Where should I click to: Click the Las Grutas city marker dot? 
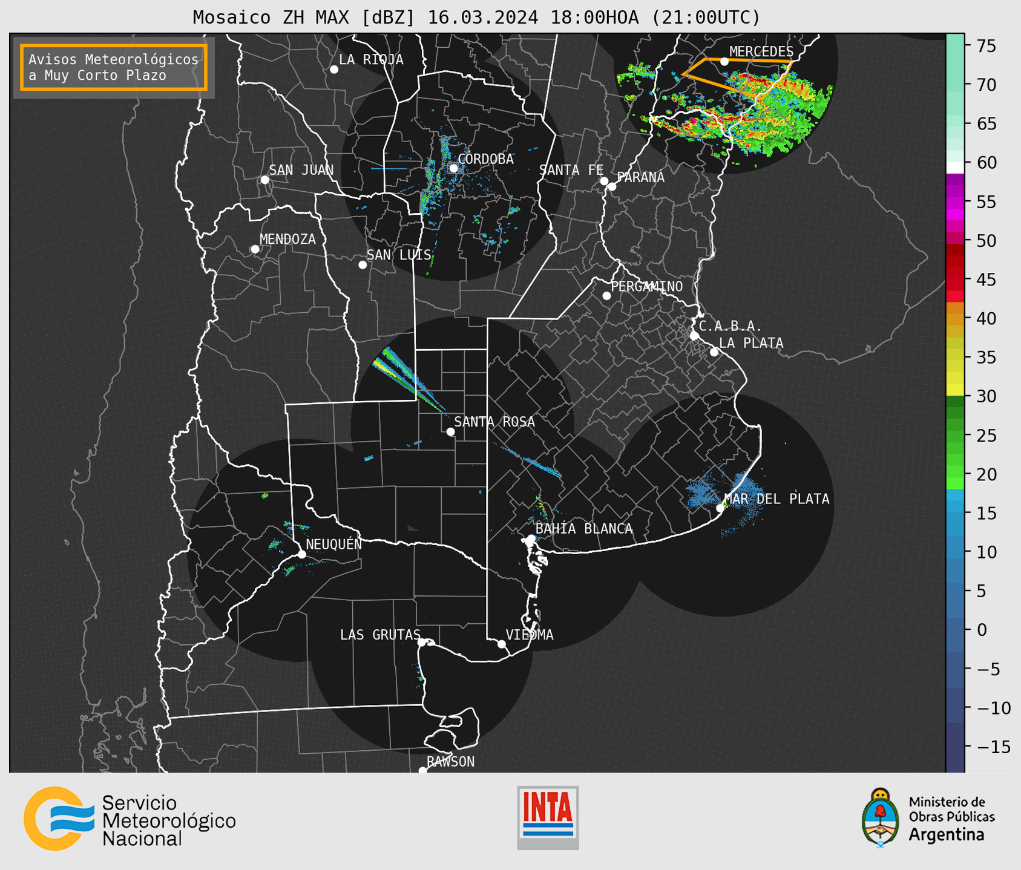[422, 643]
